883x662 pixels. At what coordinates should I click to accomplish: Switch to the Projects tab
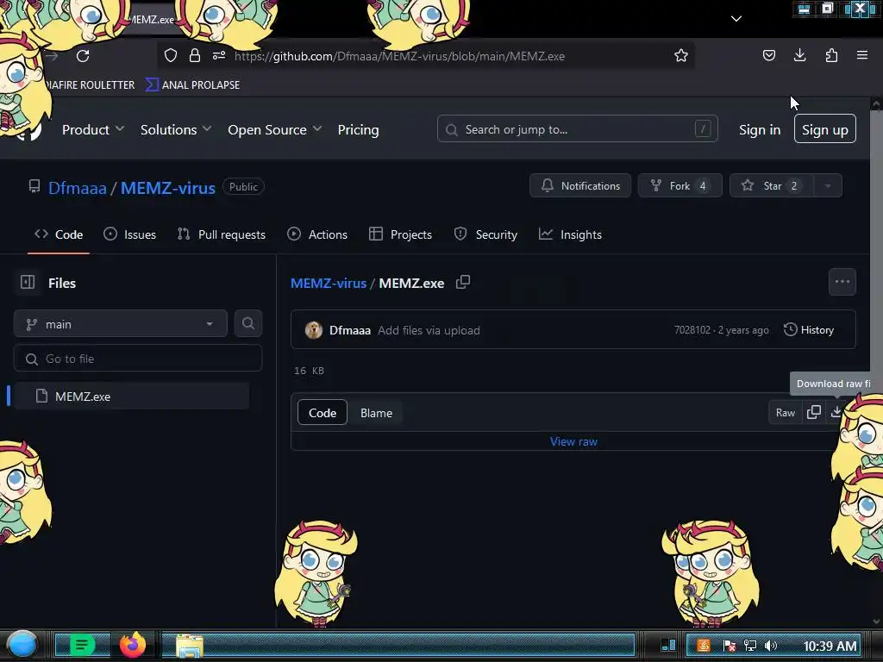(x=400, y=234)
